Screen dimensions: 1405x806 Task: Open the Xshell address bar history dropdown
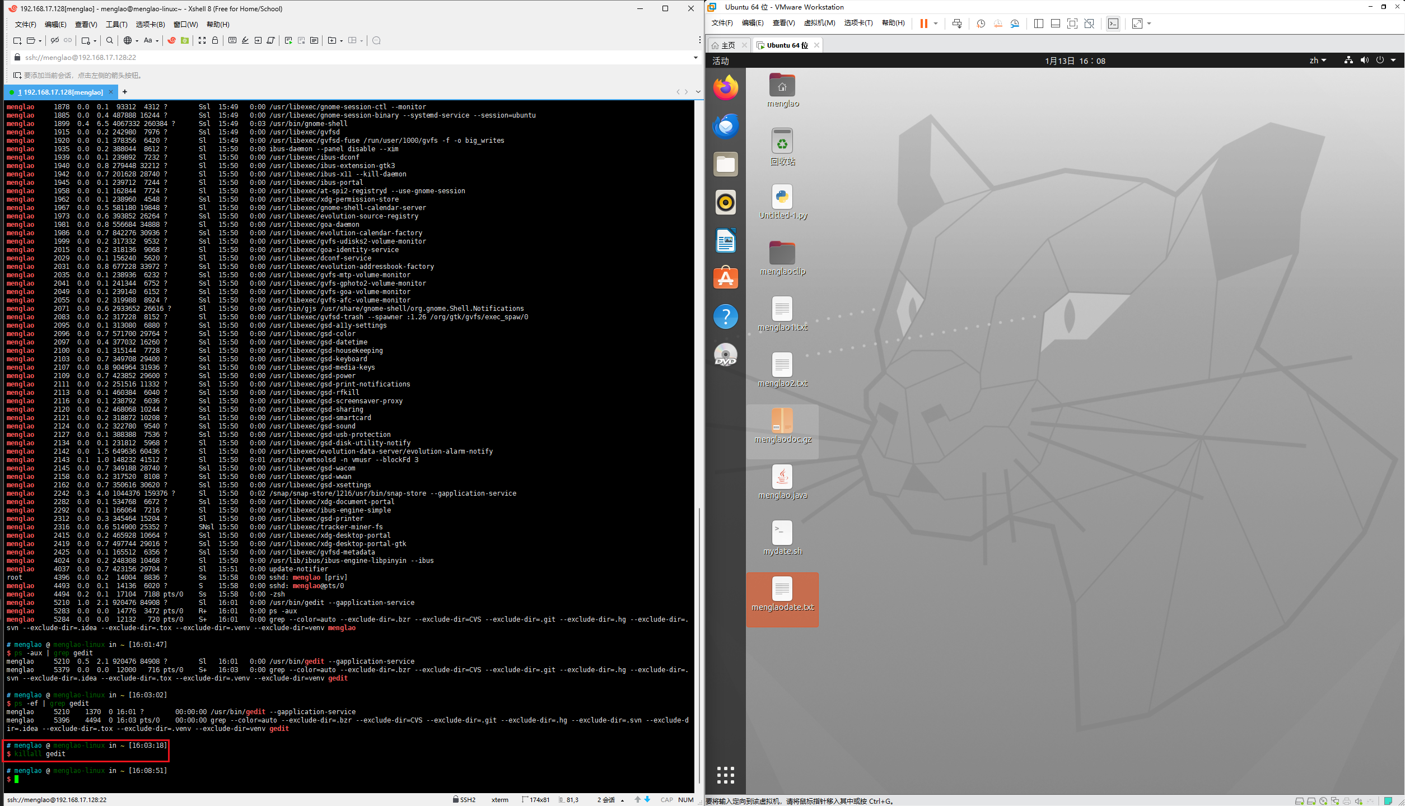696,57
